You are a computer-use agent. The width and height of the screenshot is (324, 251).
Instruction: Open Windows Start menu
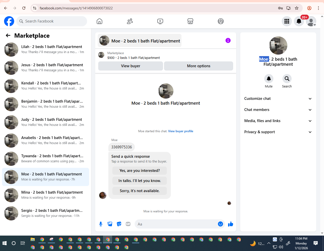tap(5, 243)
